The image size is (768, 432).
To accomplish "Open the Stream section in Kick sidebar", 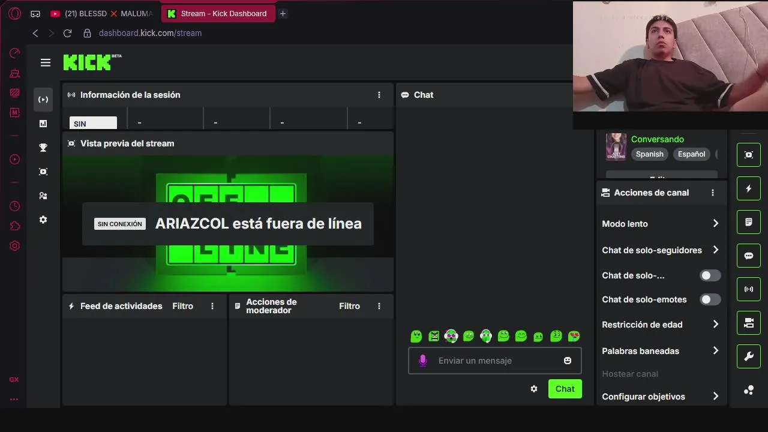I will 43,100.
